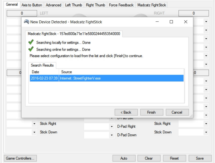Switch to the Left Thumb tab

point(74,5)
